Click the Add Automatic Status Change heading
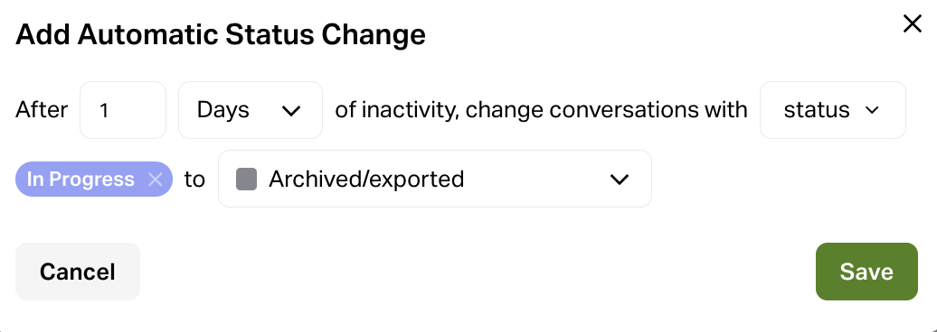 221,34
